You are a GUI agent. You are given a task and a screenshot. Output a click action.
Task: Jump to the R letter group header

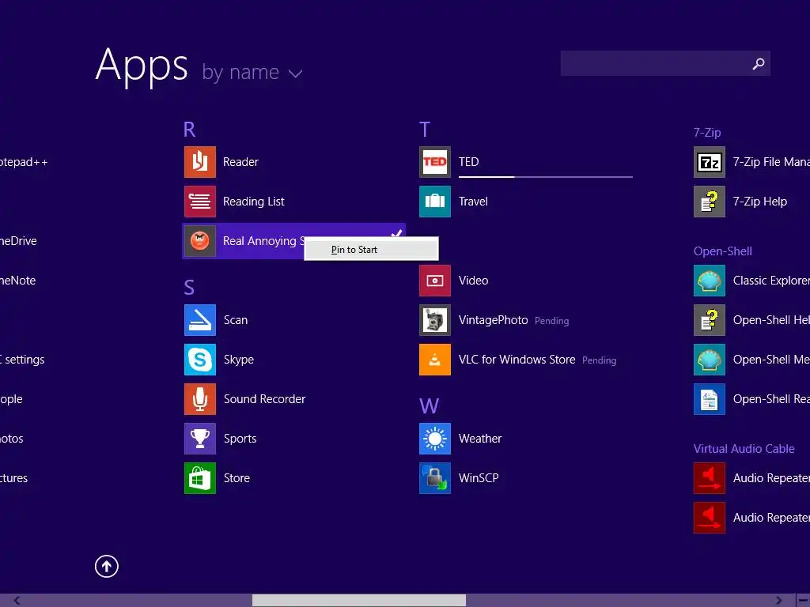(x=190, y=130)
